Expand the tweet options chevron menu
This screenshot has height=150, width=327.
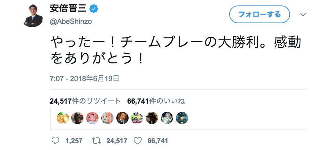(x=303, y=15)
